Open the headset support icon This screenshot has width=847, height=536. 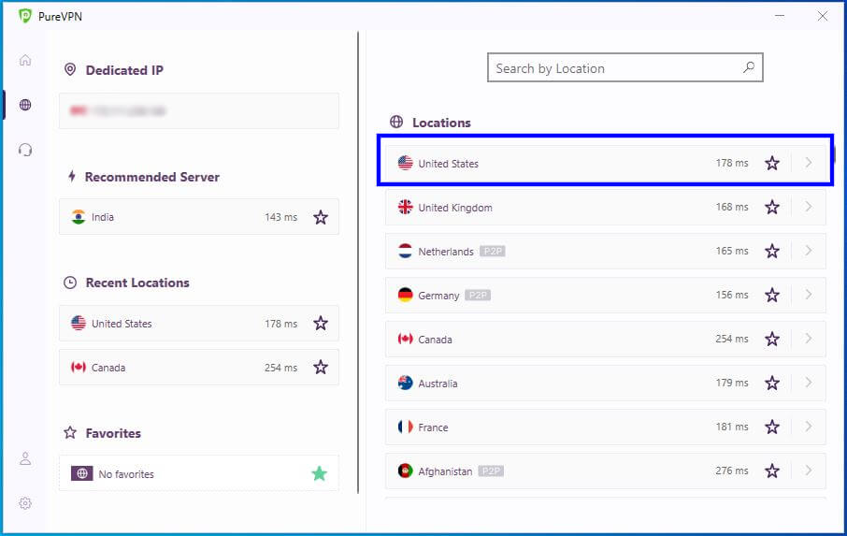coord(25,150)
